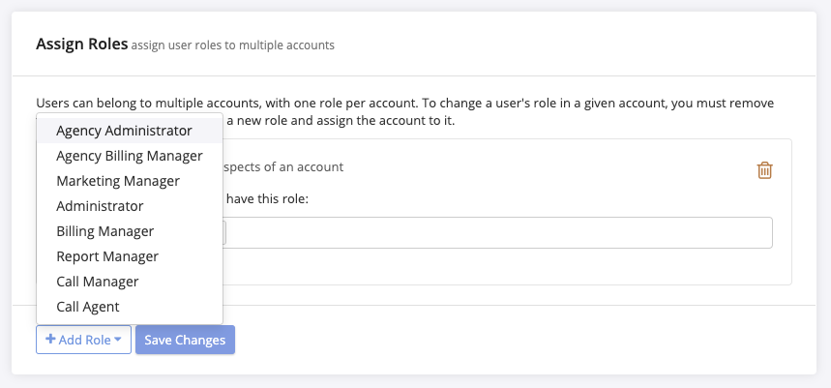
Task: Choose Call Agent from the list
Action: (88, 307)
